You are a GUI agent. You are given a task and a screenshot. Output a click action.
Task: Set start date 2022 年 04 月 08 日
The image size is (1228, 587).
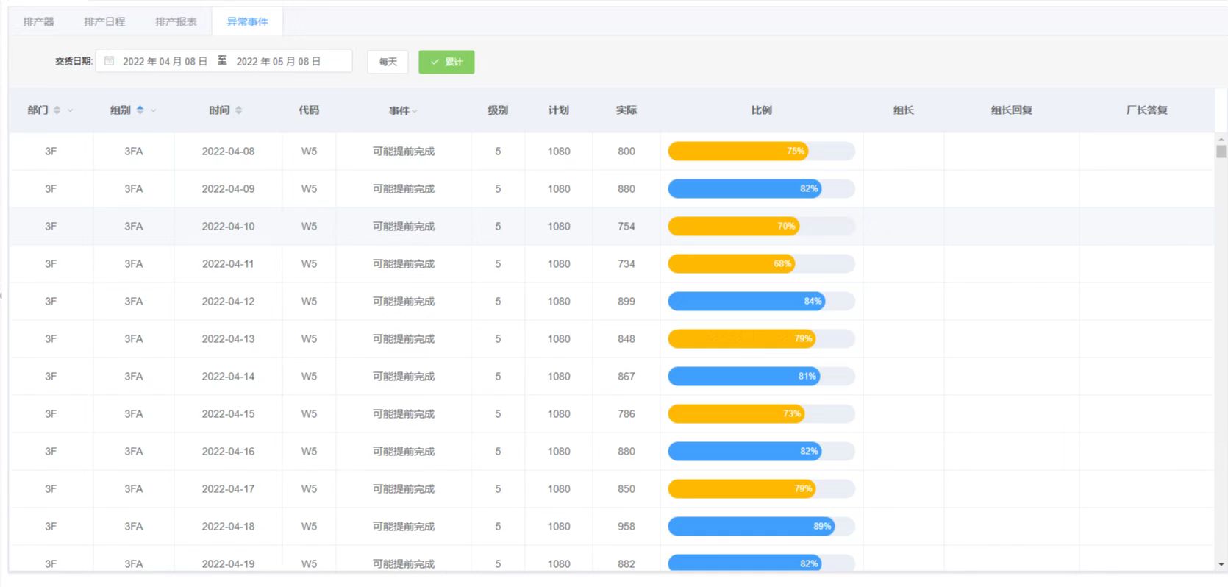[x=165, y=62]
